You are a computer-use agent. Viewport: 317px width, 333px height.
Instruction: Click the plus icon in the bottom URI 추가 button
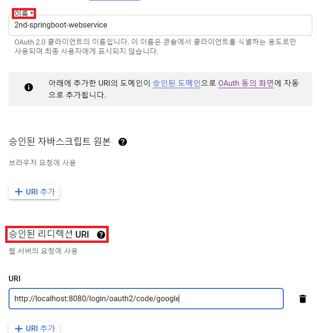(x=19, y=328)
